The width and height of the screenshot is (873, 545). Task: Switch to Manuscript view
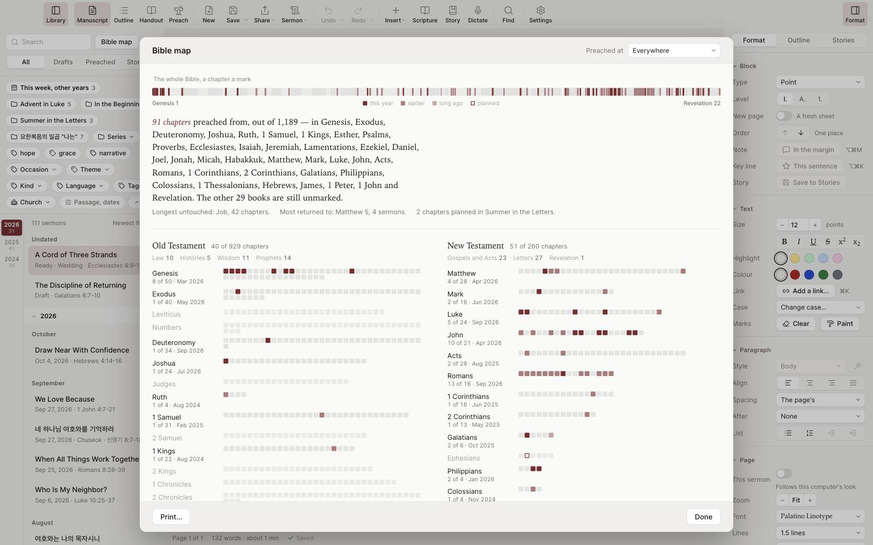point(92,14)
